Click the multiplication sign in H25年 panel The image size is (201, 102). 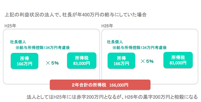coord(48,63)
